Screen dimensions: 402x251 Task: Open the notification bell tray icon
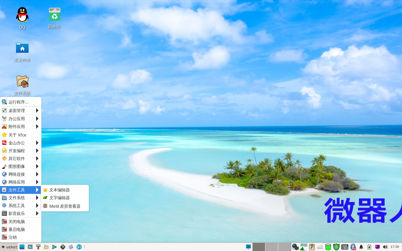[x=361, y=247]
